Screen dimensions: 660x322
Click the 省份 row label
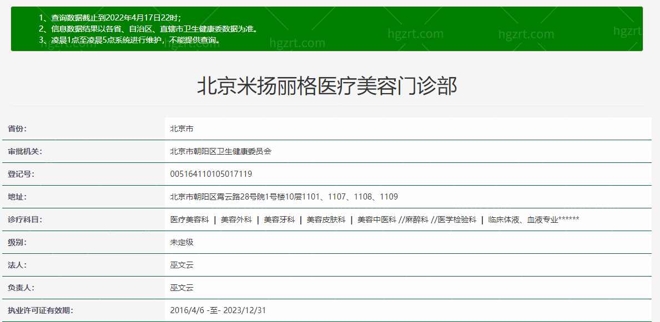(17, 129)
